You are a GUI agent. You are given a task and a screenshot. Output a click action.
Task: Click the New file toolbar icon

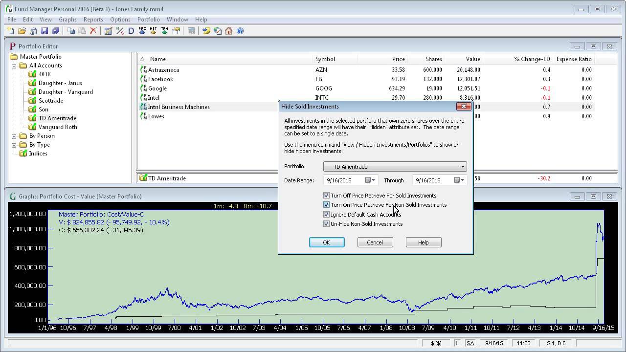(x=11, y=31)
